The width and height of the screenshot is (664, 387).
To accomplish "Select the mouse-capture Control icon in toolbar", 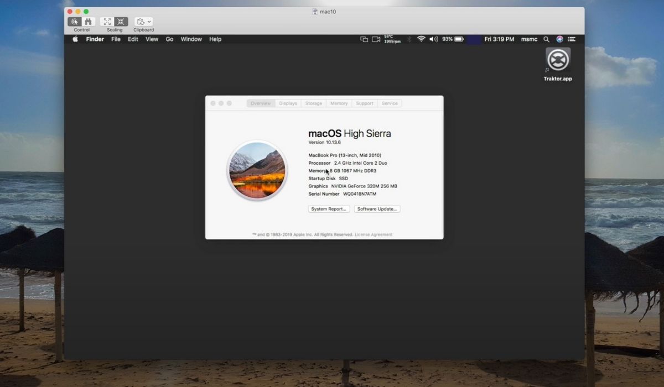I will click(x=75, y=21).
